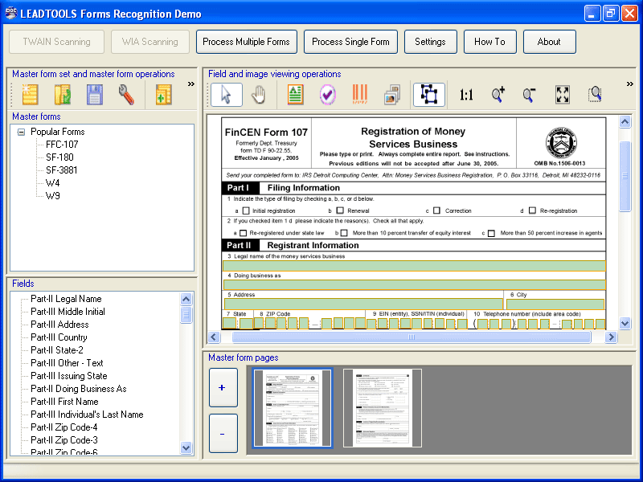Click the City field on form
The width and height of the screenshot is (643, 482).
[555, 304]
